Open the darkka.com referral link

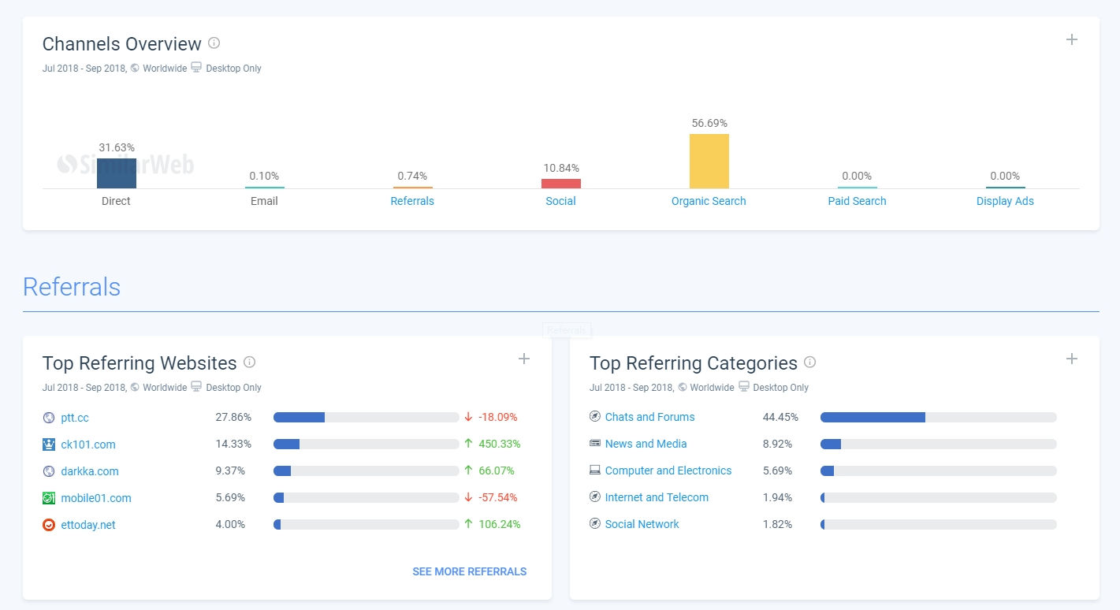(89, 471)
